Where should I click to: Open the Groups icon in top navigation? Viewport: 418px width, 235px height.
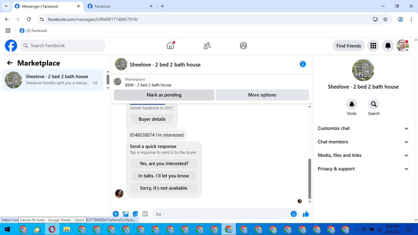(x=243, y=46)
